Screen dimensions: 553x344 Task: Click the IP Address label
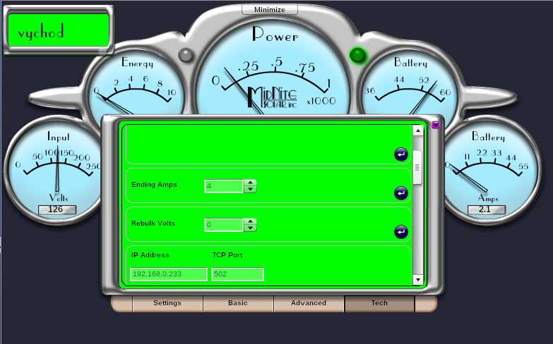click(x=150, y=255)
